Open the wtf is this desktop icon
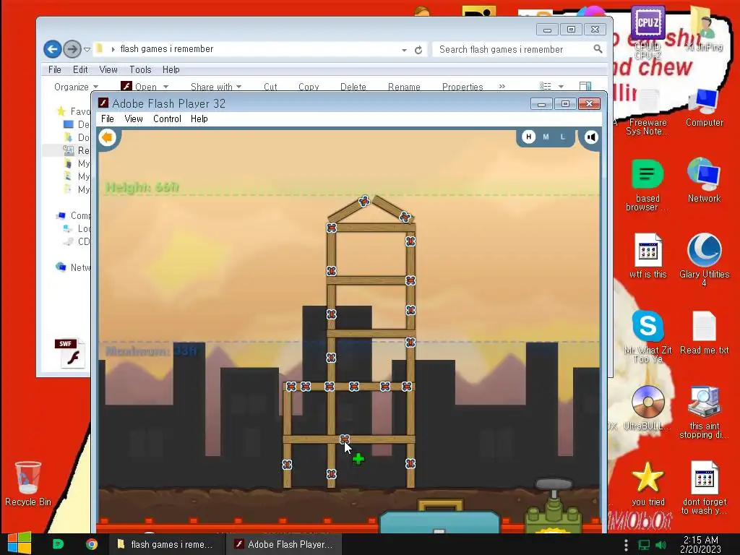The height and width of the screenshot is (555, 740). [647, 256]
